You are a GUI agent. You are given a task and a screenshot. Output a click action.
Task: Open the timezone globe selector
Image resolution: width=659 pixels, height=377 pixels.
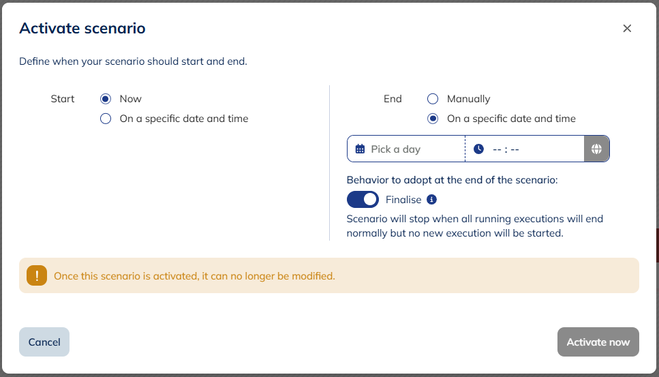coord(596,149)
